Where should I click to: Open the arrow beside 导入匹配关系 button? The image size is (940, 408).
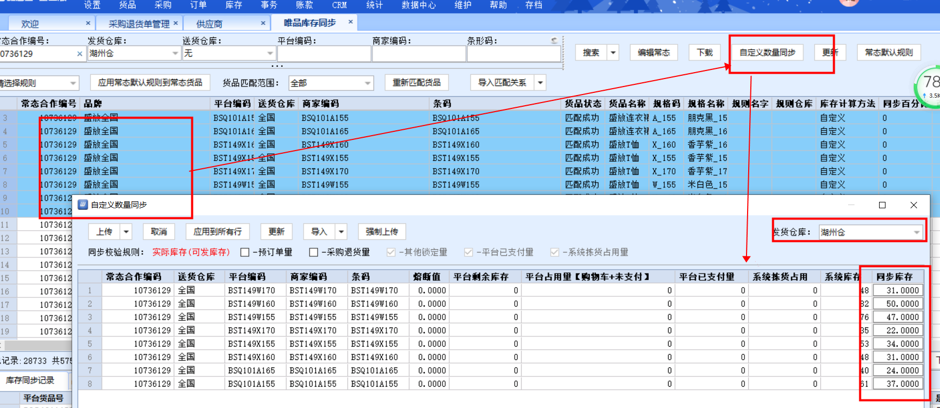pyautogui.click(x=540, y=83)
